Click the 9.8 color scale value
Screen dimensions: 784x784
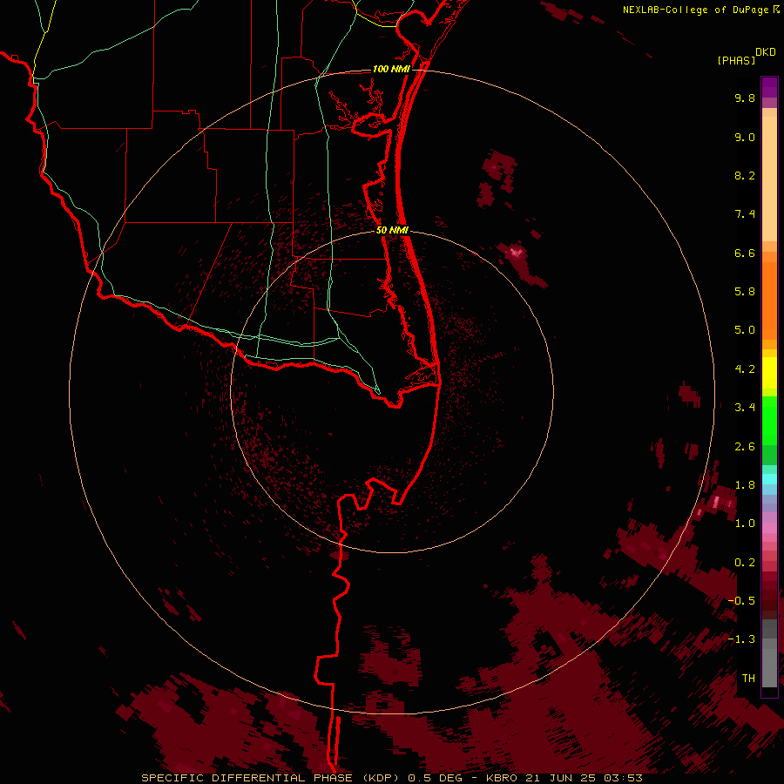pyautogui.click(x=745, y=98)
